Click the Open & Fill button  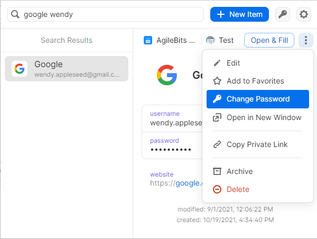tap(269, 40)
